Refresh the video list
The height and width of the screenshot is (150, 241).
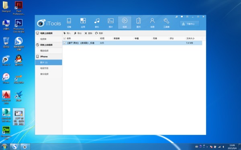[x=99, y=33]
